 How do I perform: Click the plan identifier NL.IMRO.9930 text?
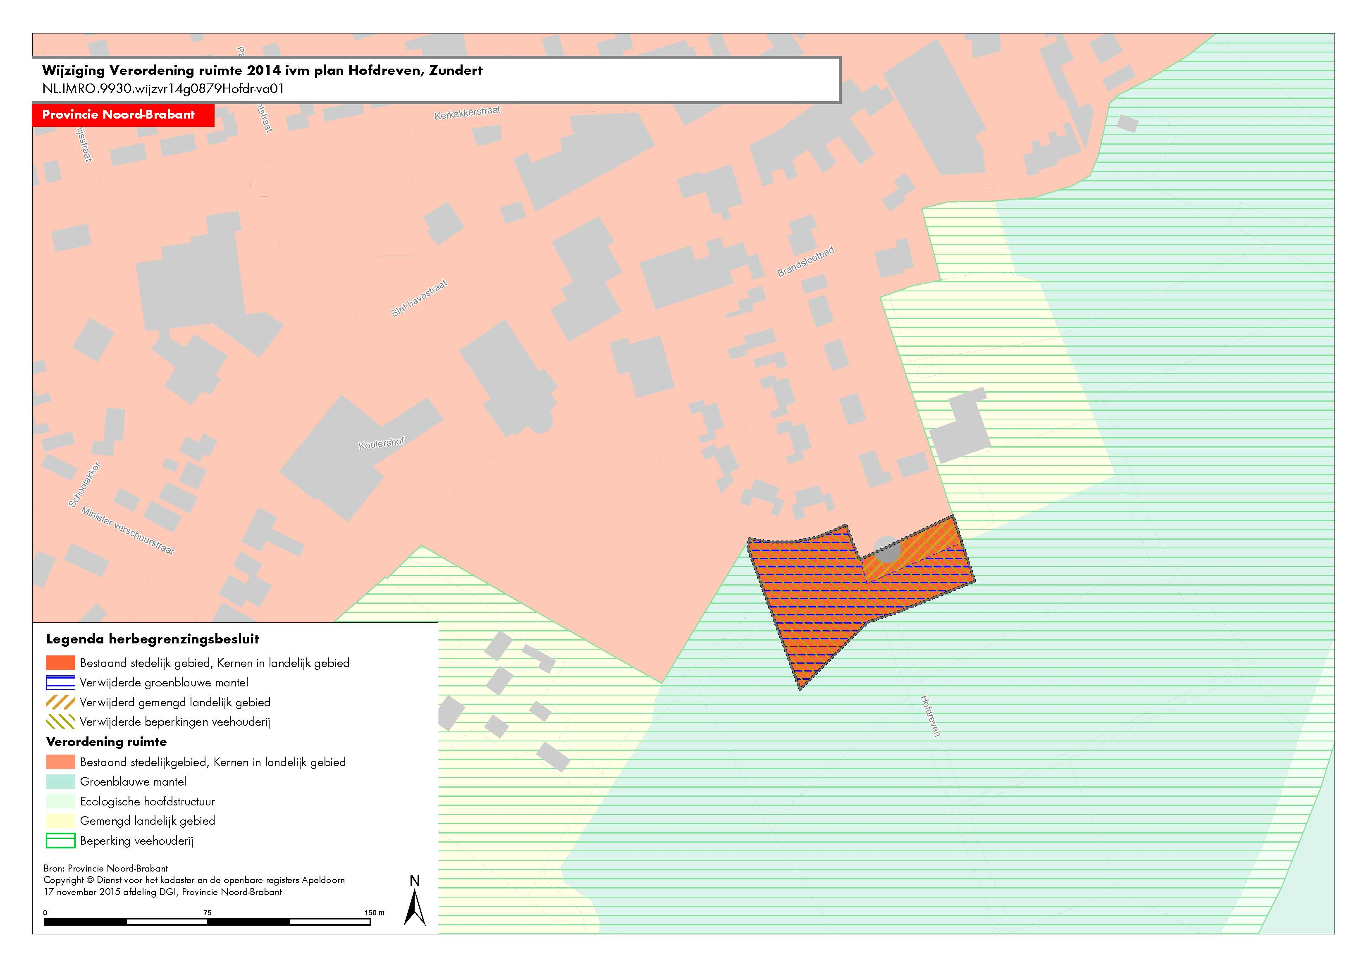coord(163,89)
